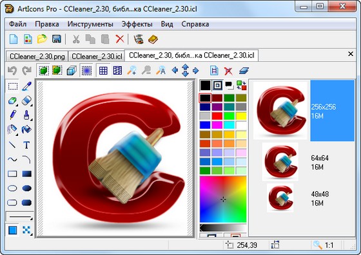Open the Вид menu
Screen dimensions: 361x255
[x=167, y=24]
